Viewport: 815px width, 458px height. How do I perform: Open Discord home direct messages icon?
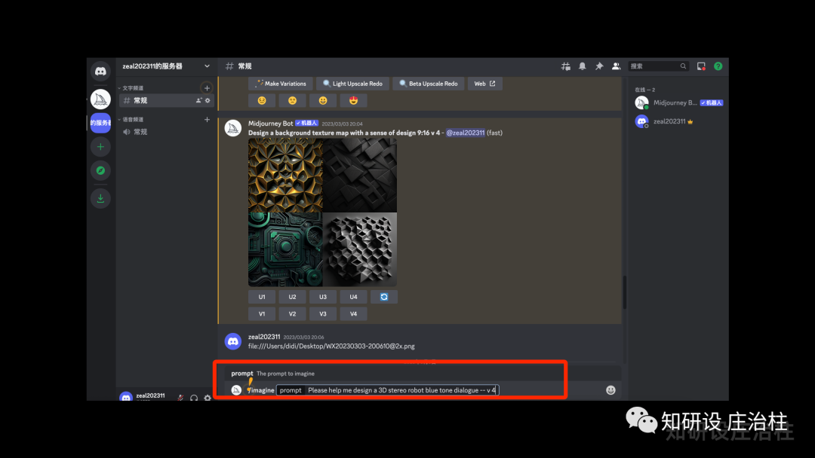100,71
